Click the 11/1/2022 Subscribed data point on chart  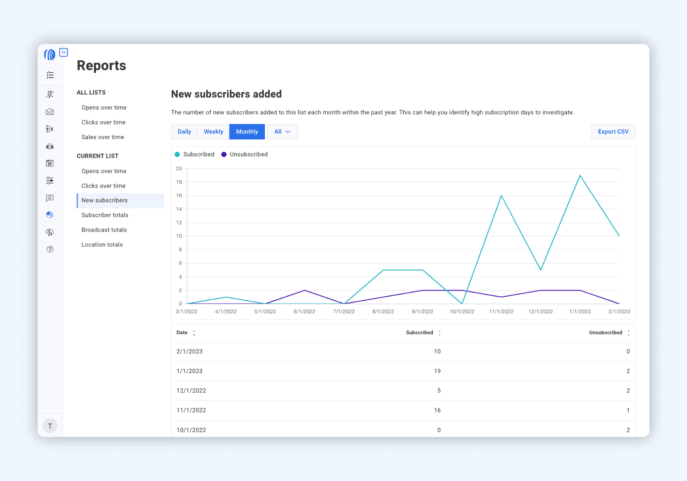click(x=501, y=196)
